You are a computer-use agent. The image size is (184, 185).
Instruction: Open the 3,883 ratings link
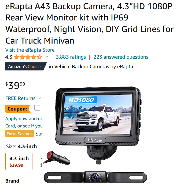pos(71,57)
